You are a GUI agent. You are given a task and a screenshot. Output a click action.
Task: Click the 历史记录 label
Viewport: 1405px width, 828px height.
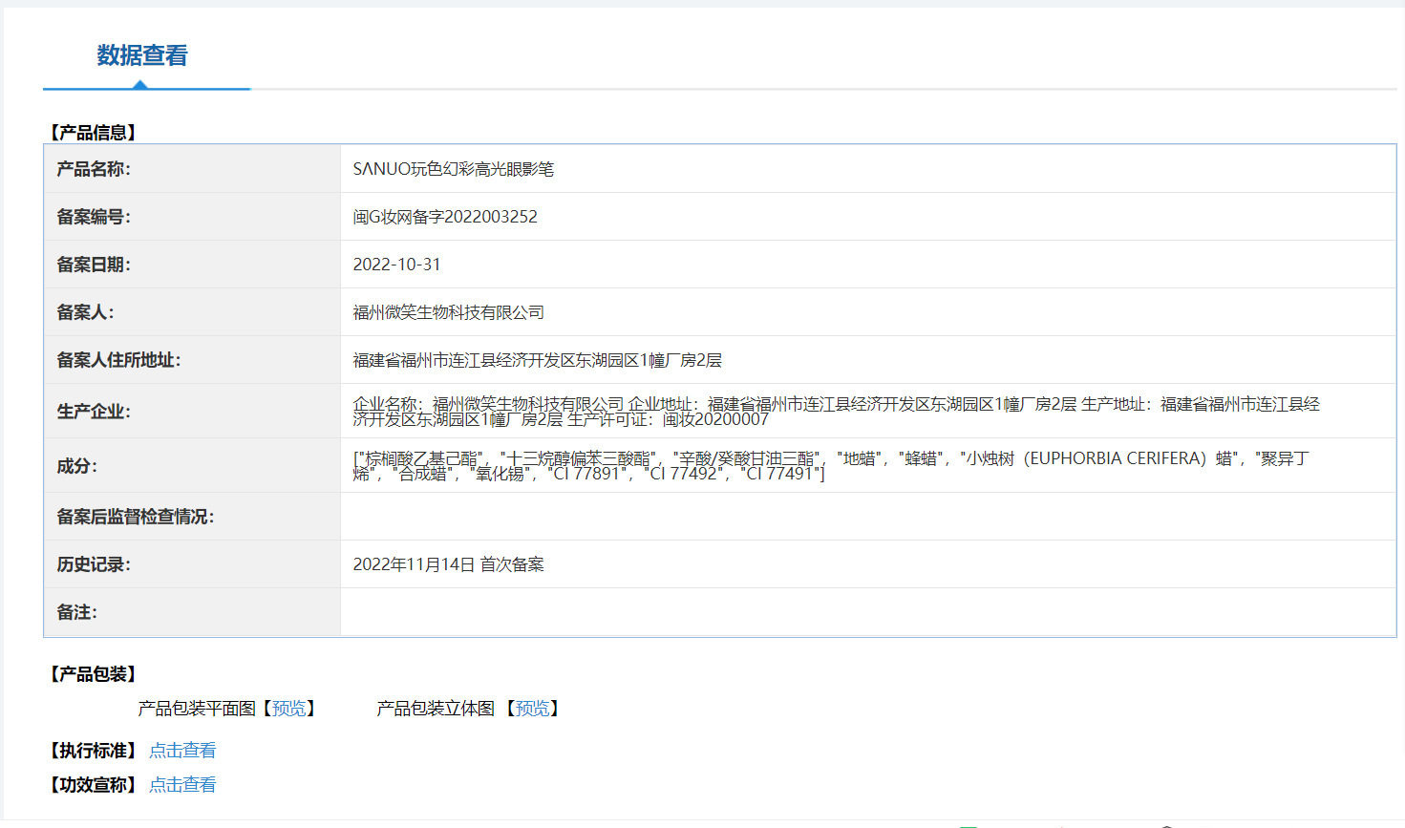click(x=94, y=564)
